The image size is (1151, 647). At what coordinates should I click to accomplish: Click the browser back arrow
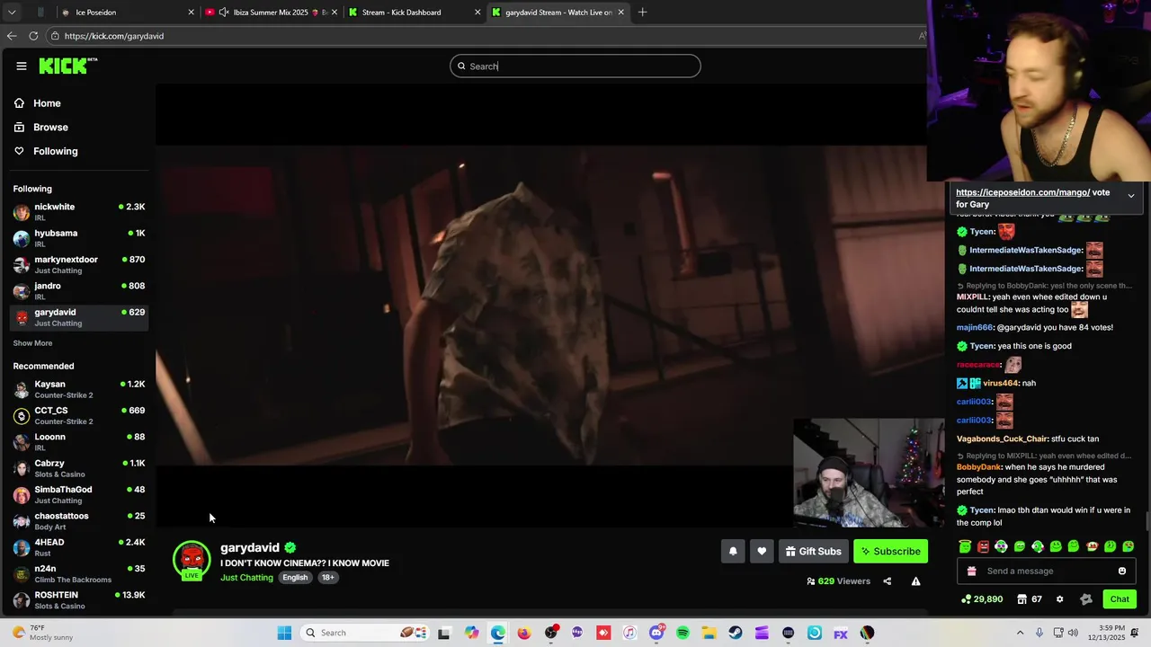pos(12,36)
